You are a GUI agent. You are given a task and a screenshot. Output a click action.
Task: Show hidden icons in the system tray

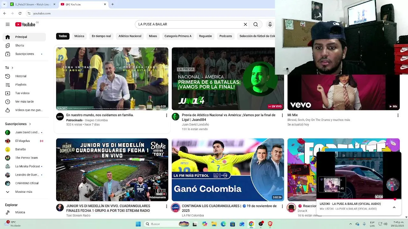click(351, 224)
